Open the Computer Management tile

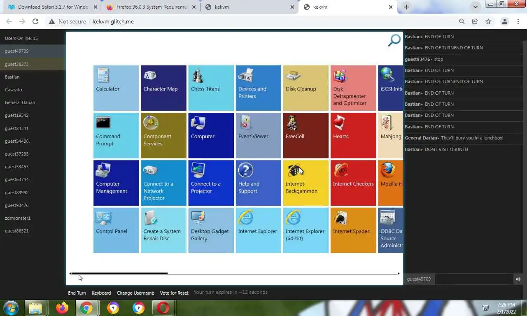[x=116, y=183]
